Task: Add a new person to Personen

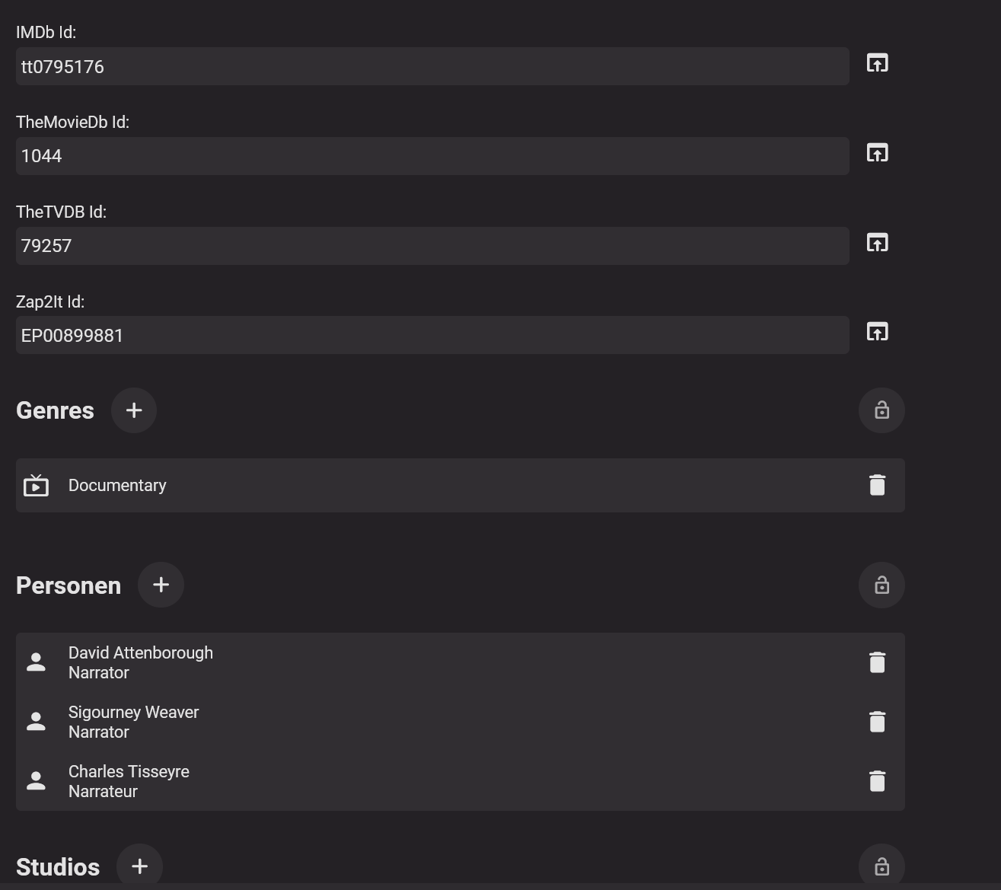Action: click(161, 585)
